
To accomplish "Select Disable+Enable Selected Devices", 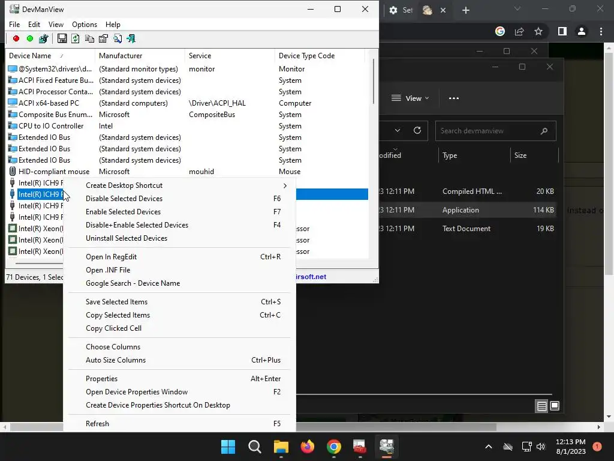I will (179, 225).
